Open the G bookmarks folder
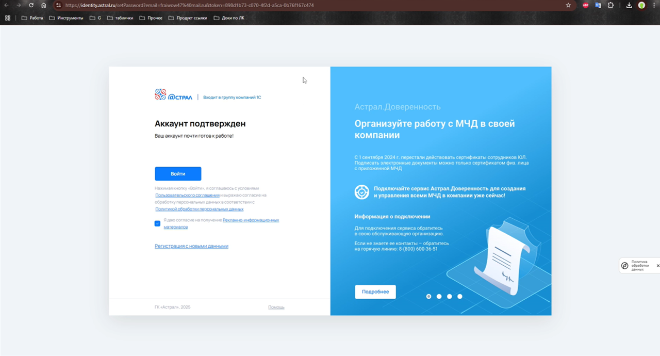The image size is (660, 356). (x=95, y=18)
